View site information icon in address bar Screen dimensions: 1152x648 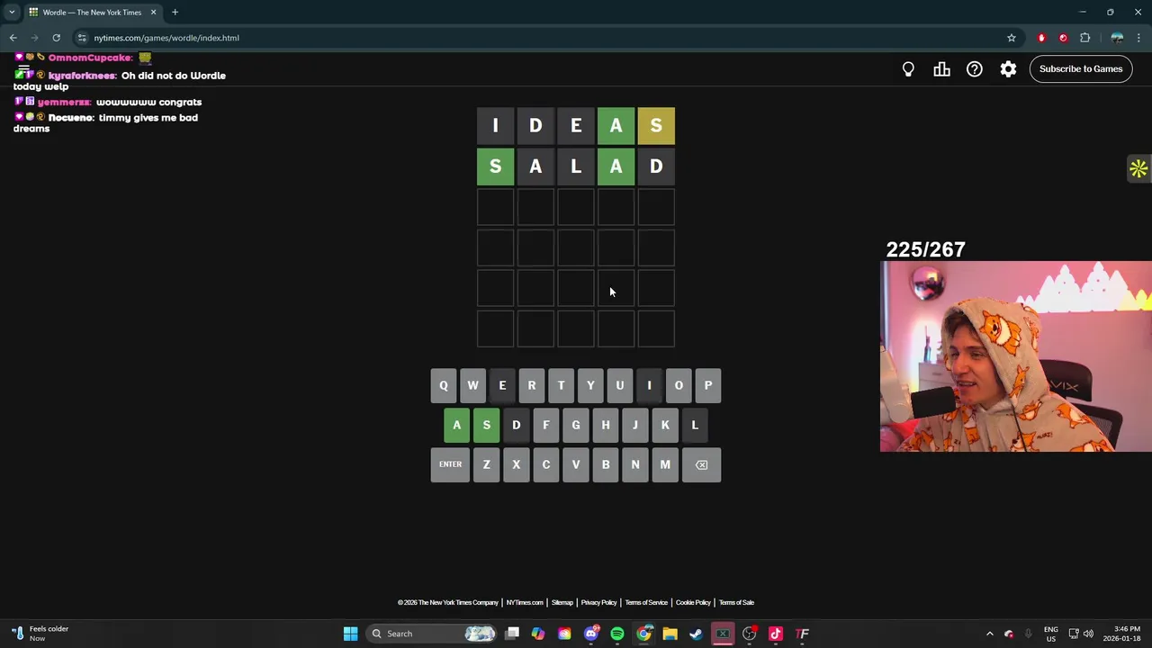82,38
